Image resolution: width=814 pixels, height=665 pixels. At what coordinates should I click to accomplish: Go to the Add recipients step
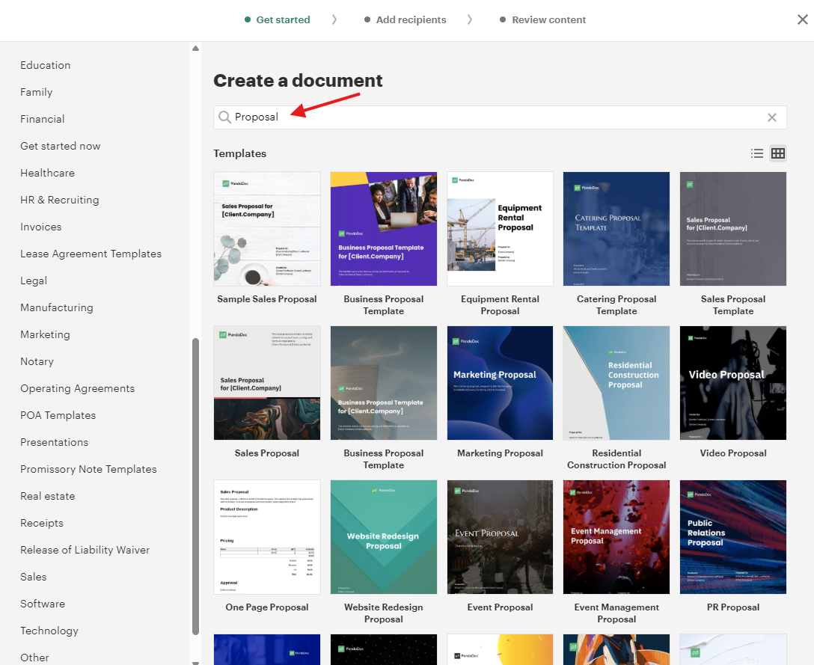(x=405, y=19)
